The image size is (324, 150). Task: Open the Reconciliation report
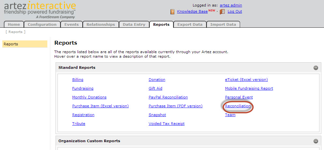[238, 106]
